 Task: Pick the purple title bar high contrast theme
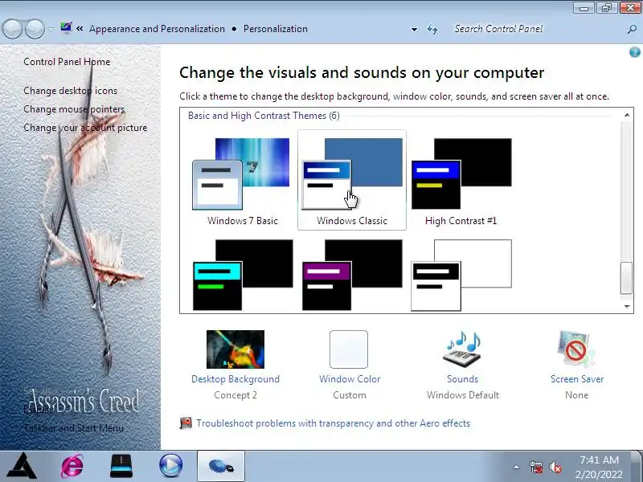click(352, 275)
